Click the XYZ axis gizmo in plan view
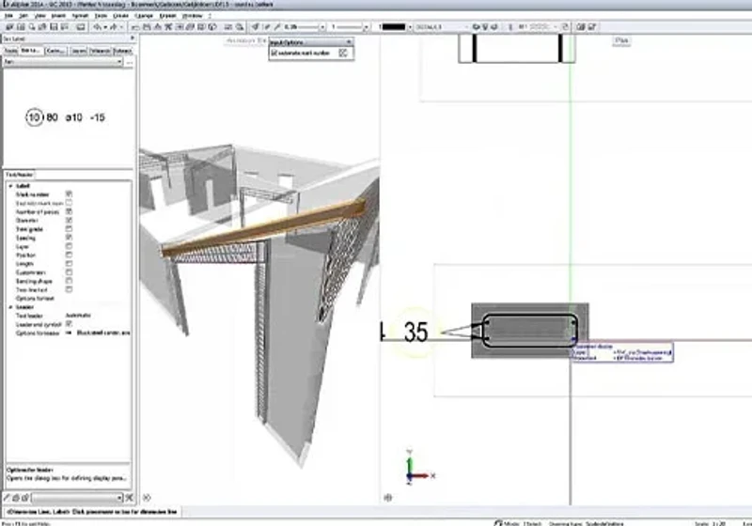The width and height of the screenshot is (752, 526). click(x=418, y=468)
